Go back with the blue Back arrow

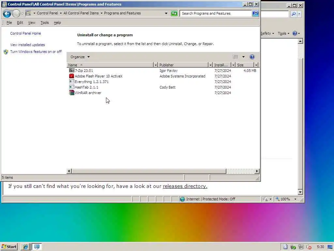click(7, 14)
